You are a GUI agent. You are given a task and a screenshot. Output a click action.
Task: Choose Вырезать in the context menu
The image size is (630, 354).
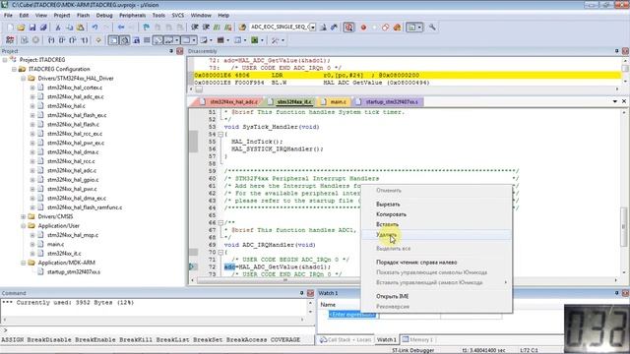[x=437, y=205]
